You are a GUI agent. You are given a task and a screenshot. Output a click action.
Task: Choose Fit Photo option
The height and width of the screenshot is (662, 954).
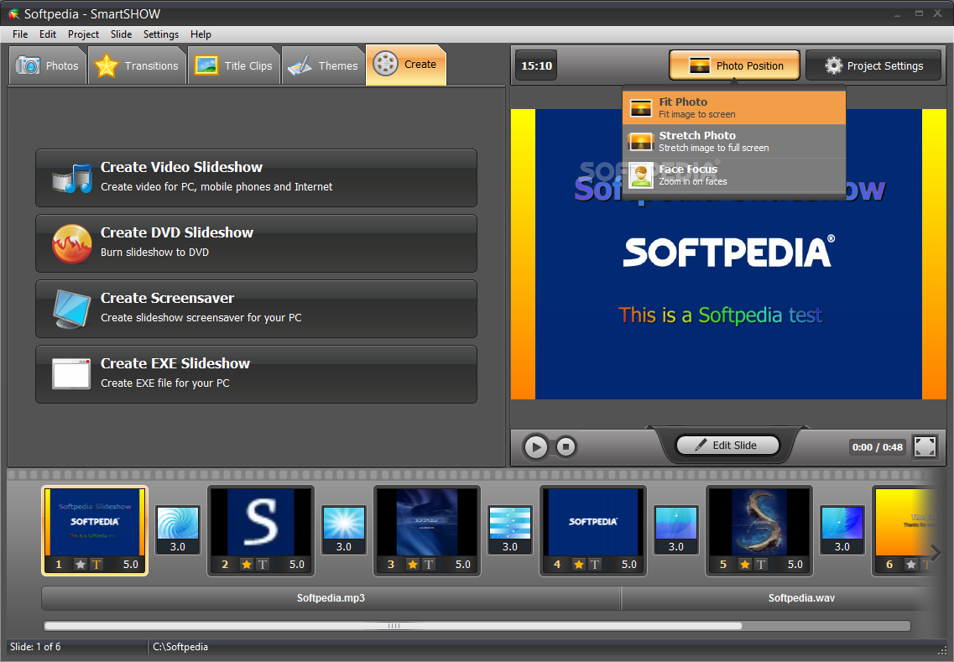(734, 107)
